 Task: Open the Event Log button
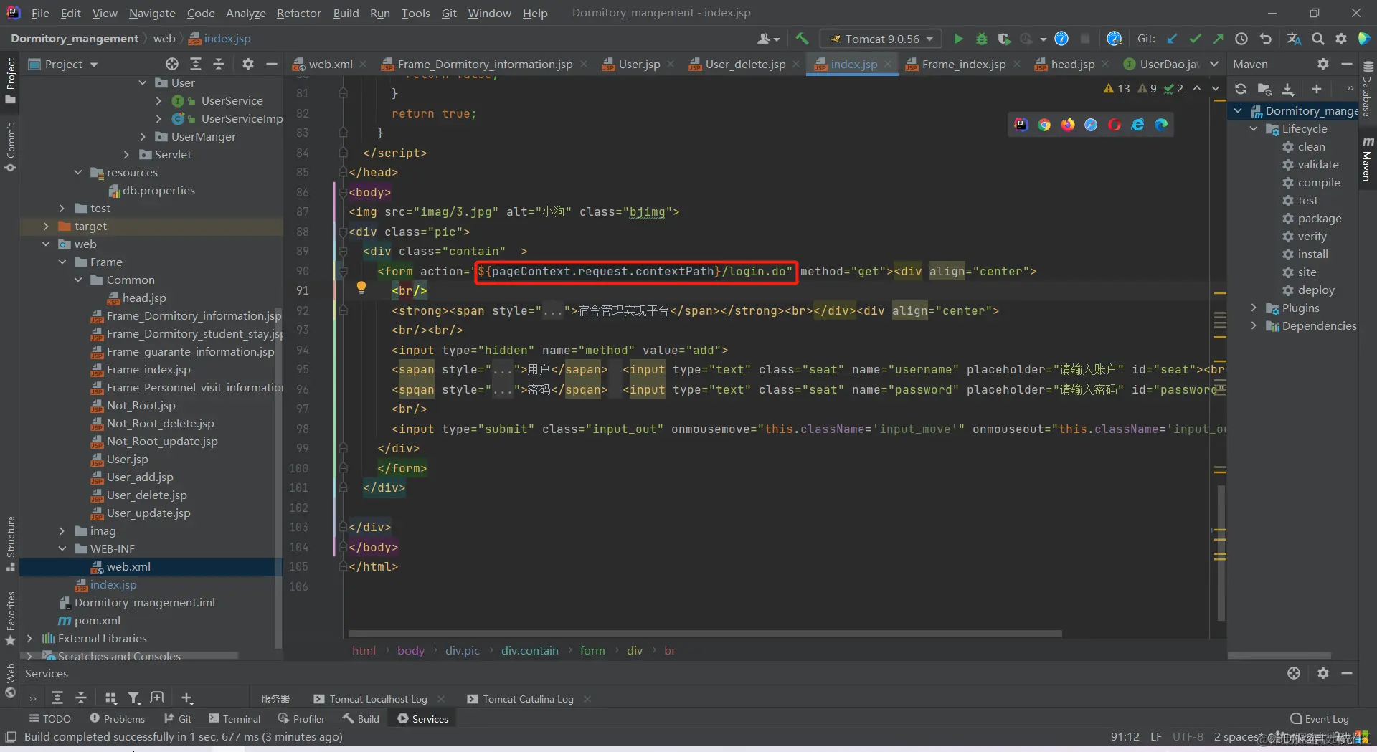(1319, 719)
